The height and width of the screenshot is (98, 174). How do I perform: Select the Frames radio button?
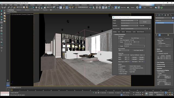[119, 46]
